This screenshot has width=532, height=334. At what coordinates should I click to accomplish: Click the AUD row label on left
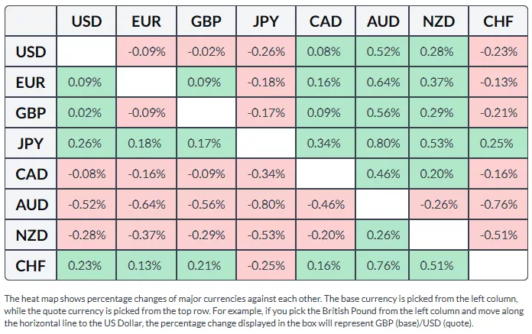(x=31, y=204)
